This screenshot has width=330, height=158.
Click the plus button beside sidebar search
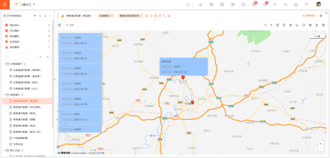(x=40, y=57)
